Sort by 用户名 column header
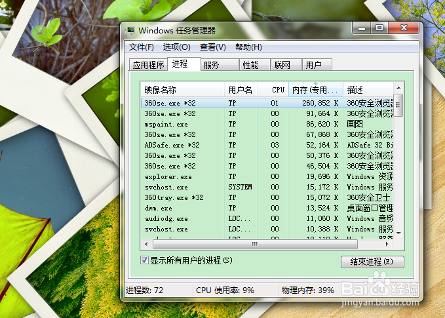The image size is (445, 318). pyautogui.click(x=241, y=90)
